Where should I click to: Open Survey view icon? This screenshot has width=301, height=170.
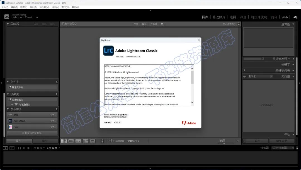click(86, 141)
